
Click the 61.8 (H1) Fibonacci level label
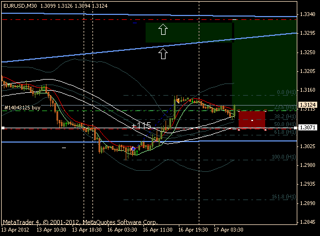click(285, 132)
